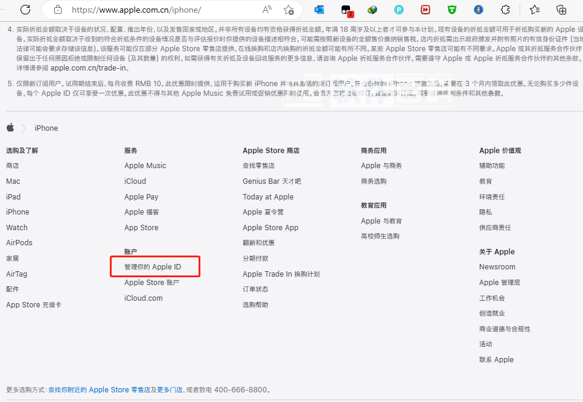The height and width of the screenshot is (402, 583).
Task: Open the Apple Trade In 换购计划 link
Action: (281, 274)
